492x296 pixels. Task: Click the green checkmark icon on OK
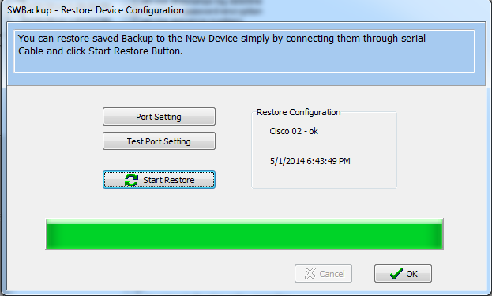coord(396,274)
